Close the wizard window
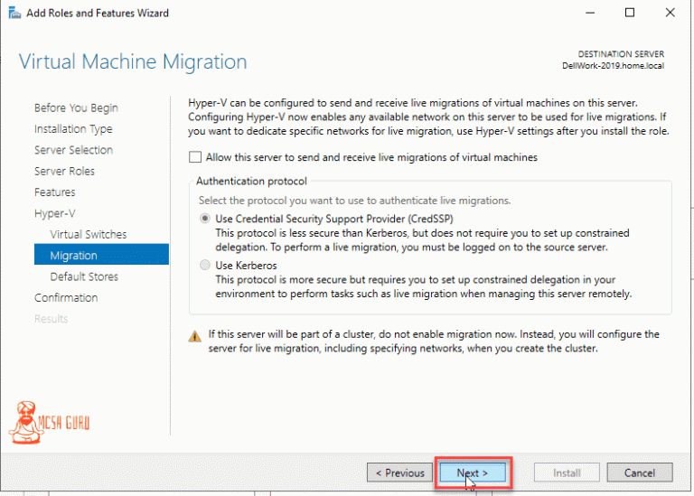This screenshot has width=694, height=496. tap(671, 13)
